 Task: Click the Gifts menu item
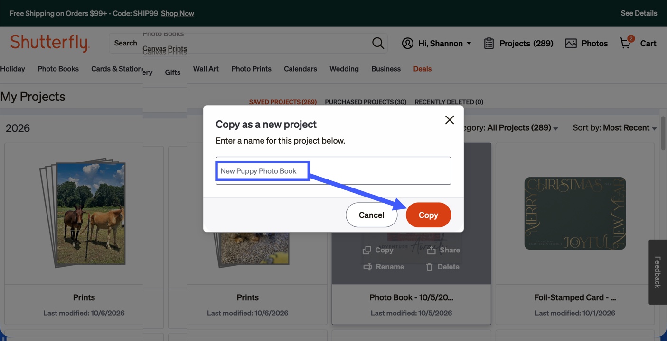[x=173, y=72]
